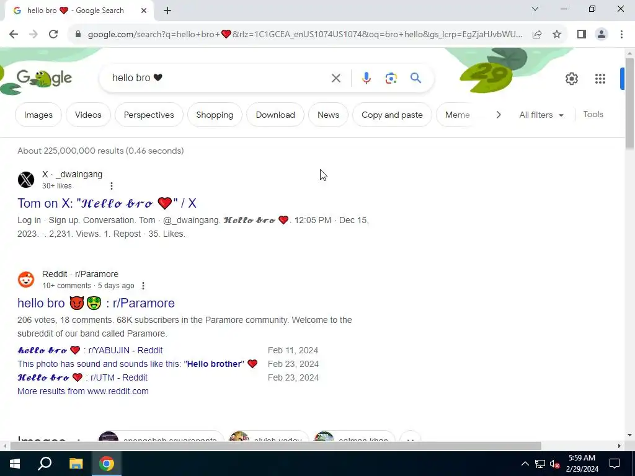Open 'This photo has sound' sublink
Image resolution: width=635 pixels, height=476 pixels.
tap(138, 364)
